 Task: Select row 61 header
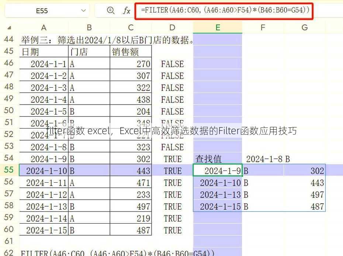9,241
